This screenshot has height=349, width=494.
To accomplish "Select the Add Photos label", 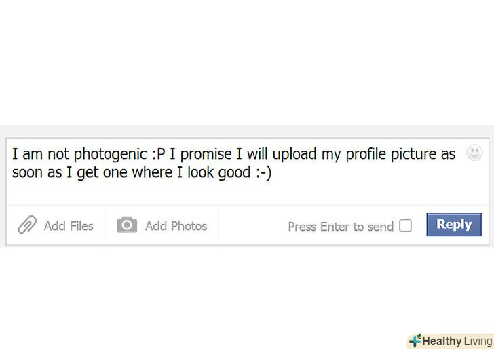I will click(x=176, y=226).
